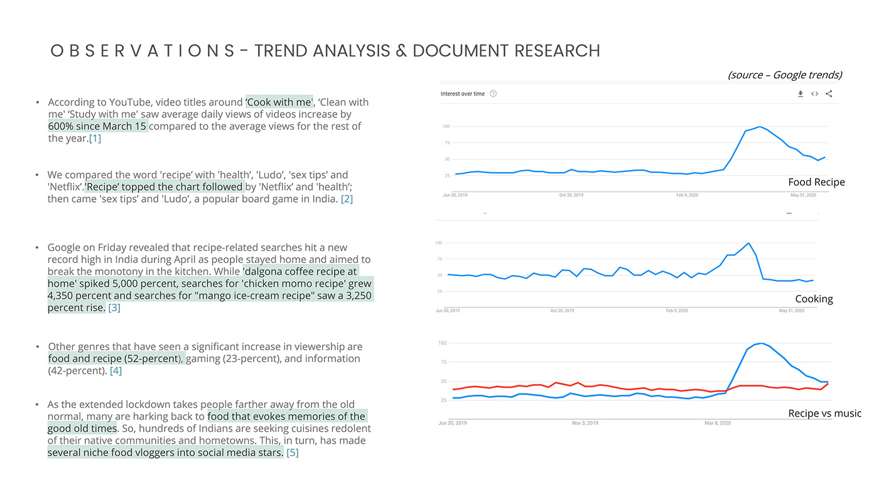Click highlighted 'food that evokes memories of the'

pos(286,416)
